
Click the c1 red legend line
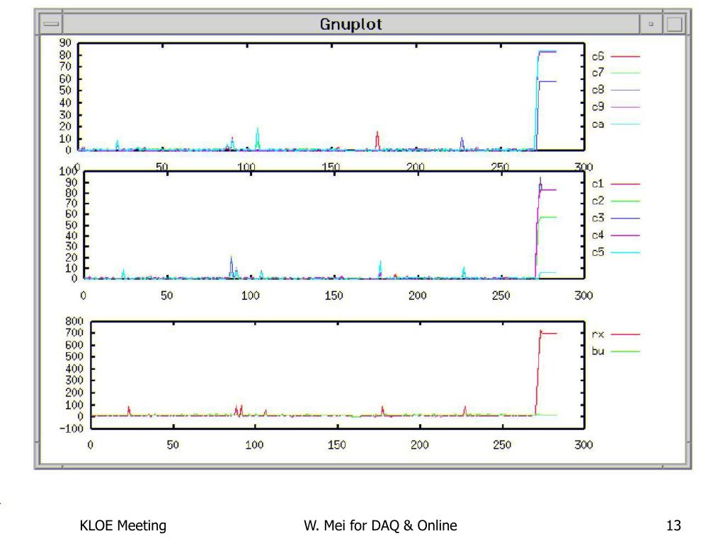pyautogui.click(x=625, y=184)
